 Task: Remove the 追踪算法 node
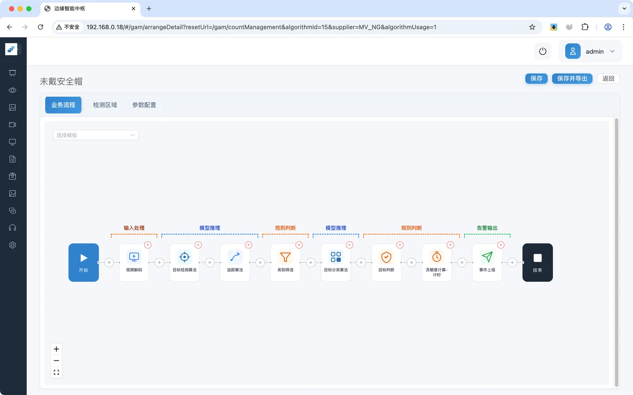[249, 245]
